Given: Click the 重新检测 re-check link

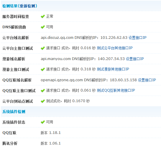Looking at the screenshot, I should tap(27, 6).
